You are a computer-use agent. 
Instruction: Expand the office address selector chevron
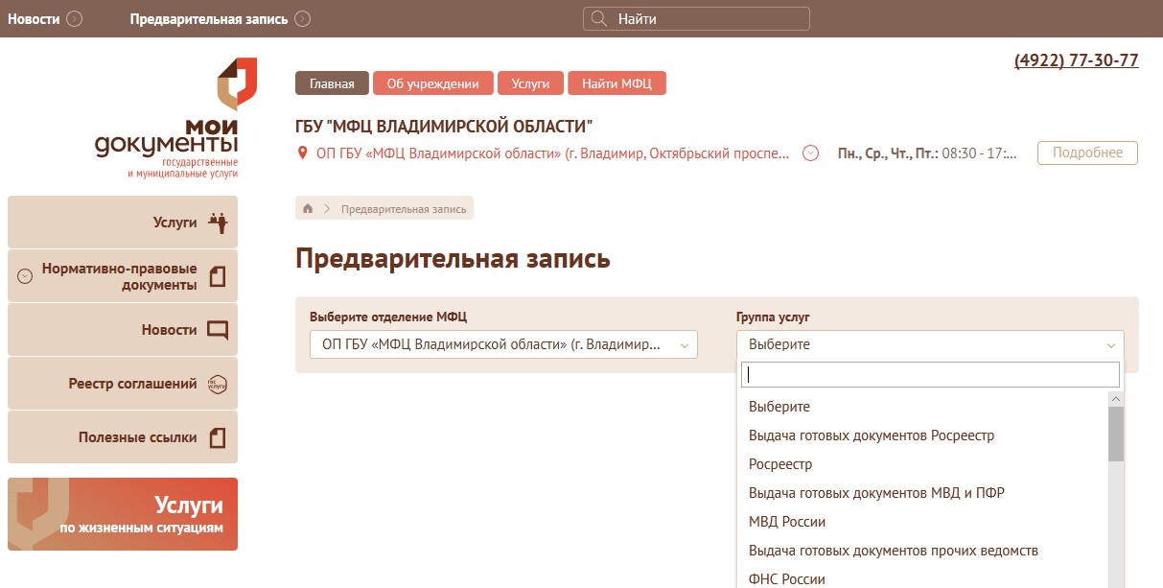point(810,153)
